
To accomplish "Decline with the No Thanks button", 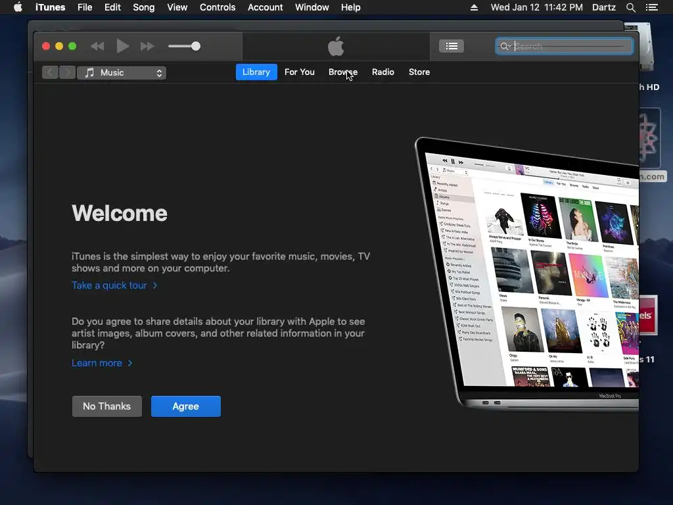I will pyautogui.click(x=107, y=406).
